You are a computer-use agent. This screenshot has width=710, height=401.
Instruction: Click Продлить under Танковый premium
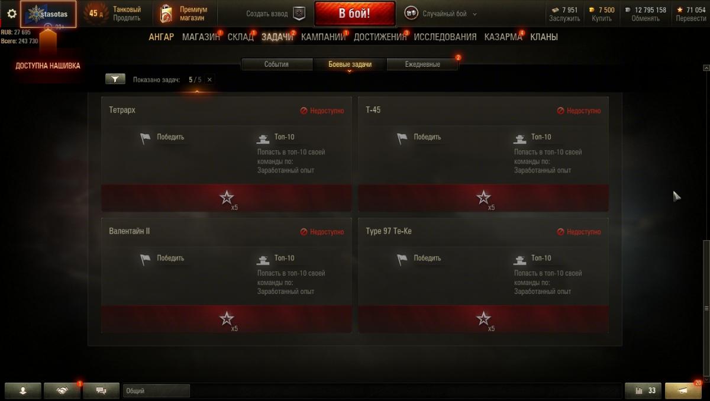127,18
